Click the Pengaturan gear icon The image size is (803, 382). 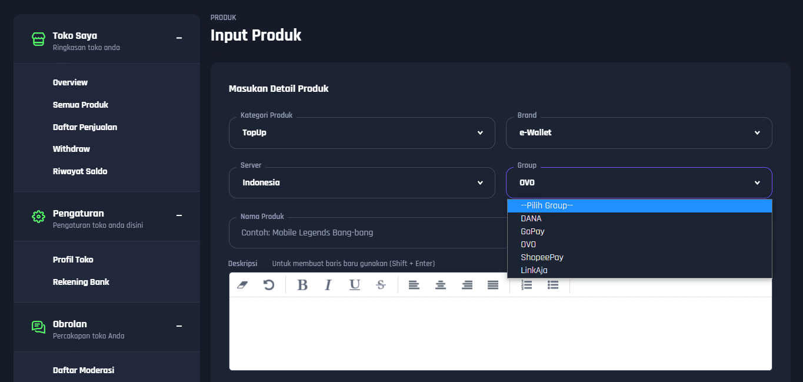point(38,217)
